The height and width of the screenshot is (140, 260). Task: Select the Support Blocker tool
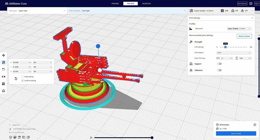pyautogui.click(x=4, y=91)
